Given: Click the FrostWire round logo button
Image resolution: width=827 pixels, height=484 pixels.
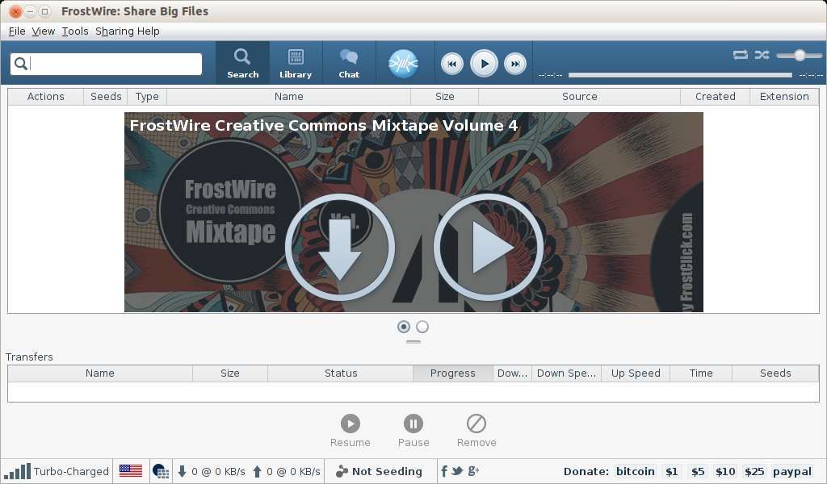Looking at the screenshot, I should (x=404, y=64).
